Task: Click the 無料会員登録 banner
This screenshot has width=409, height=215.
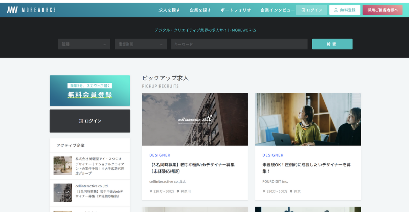Action: click(90, 91)
